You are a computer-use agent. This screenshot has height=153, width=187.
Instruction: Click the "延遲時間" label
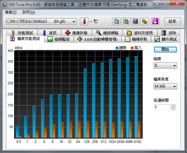tap(161, 100)
